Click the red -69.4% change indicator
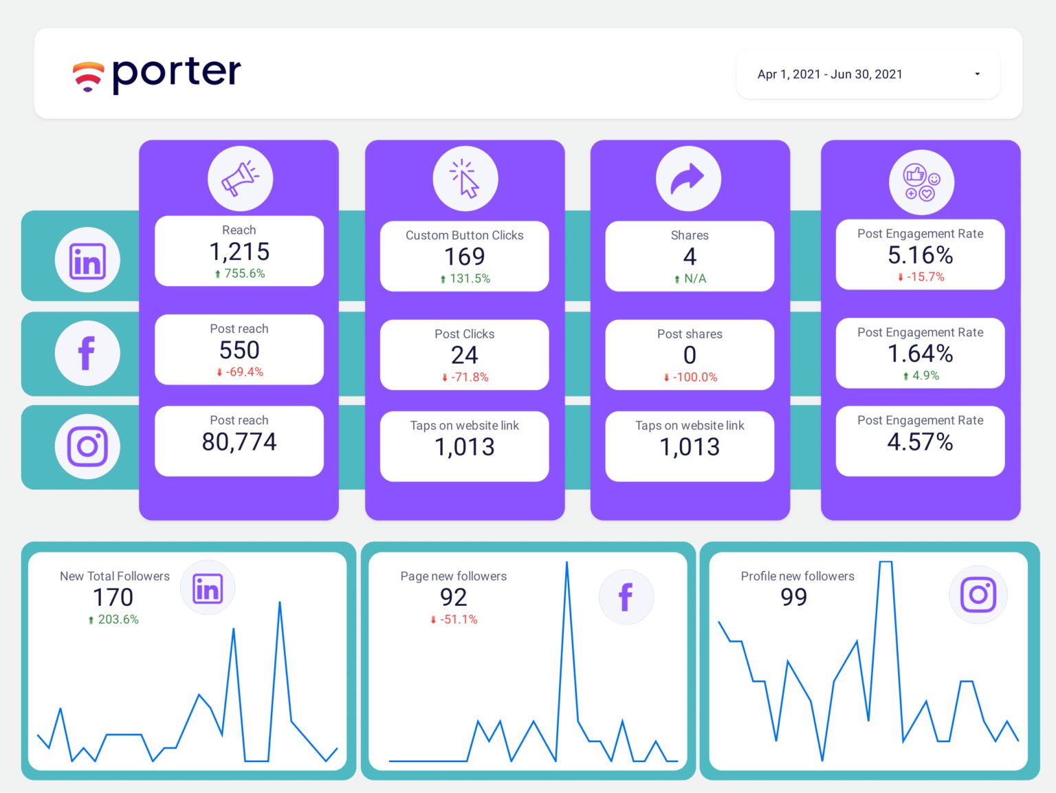The height and width of the screenshot is (793, 1056). point(239,372)
